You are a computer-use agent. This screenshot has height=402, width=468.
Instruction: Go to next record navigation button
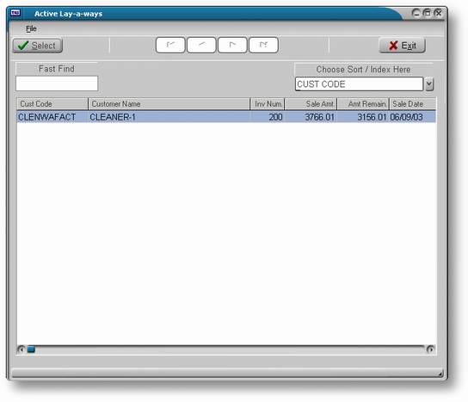pos(232,45)
